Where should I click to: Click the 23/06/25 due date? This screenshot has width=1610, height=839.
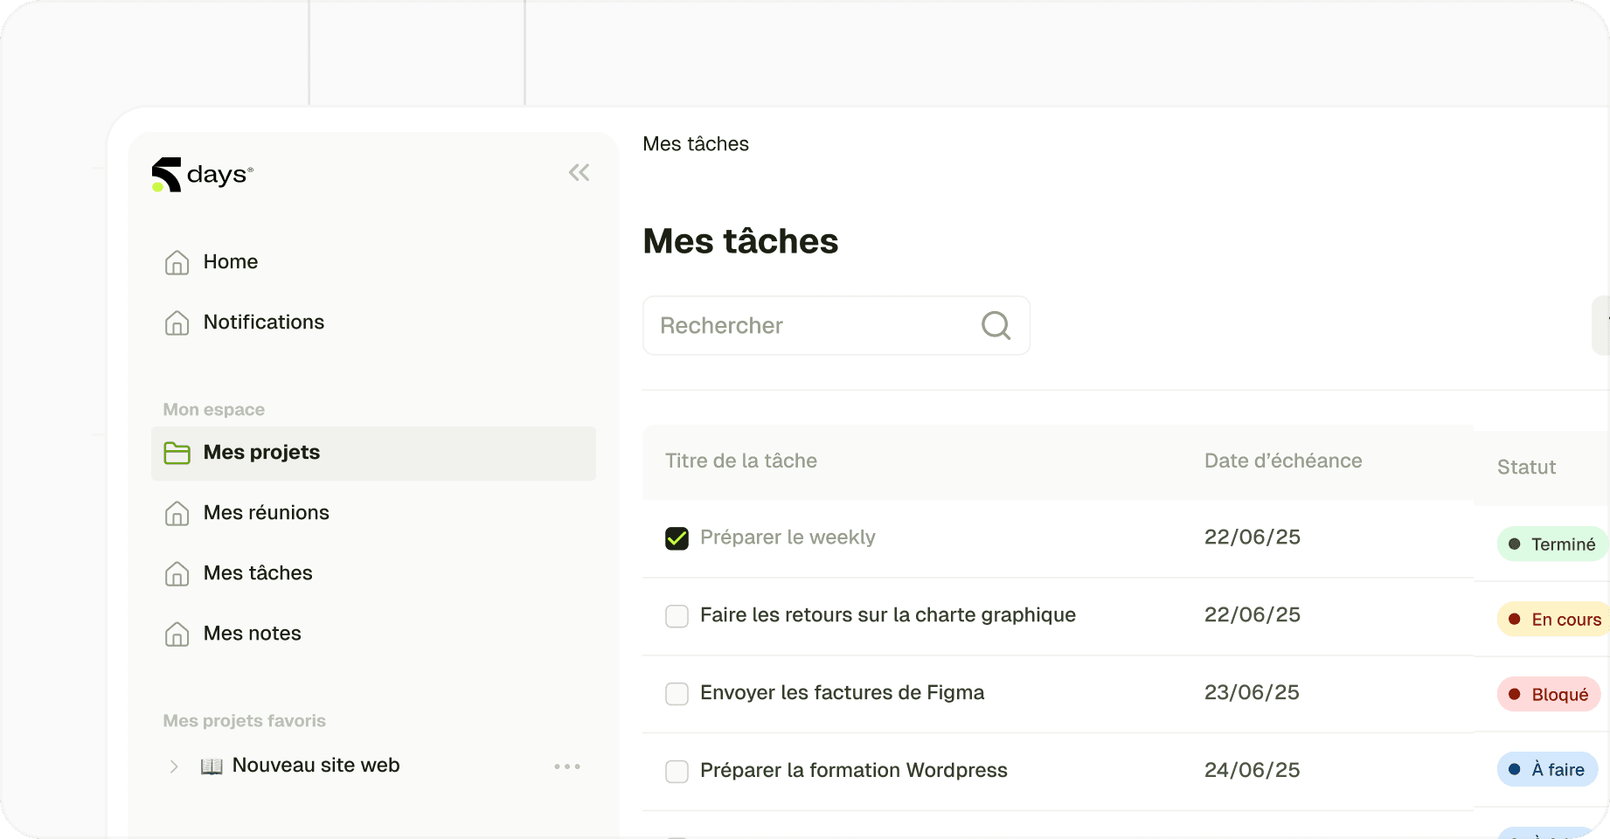1252,693
